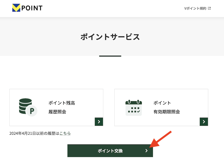The height and width of the screenshot is (164, 224).
Task: Open ポイント残高履歴照会 via its arrow button
Action: [99, 122]
